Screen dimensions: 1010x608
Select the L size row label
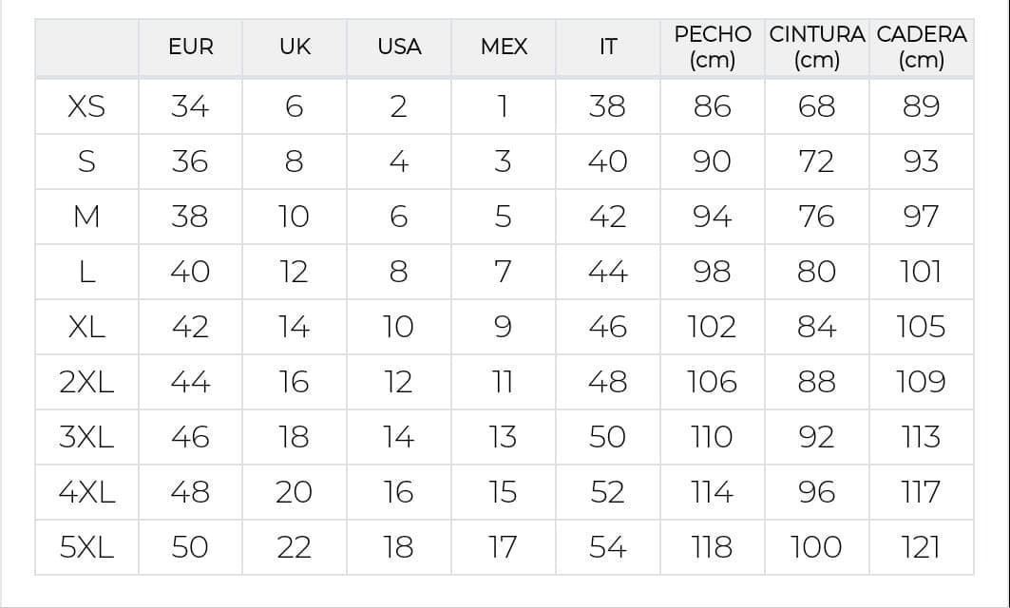[86, 272]
